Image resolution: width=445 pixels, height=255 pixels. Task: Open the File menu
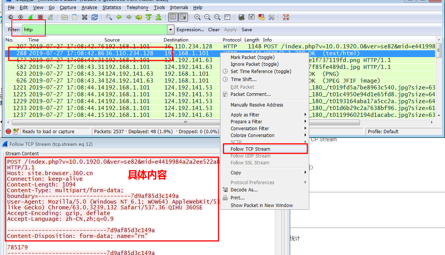[x=11, y=7]
